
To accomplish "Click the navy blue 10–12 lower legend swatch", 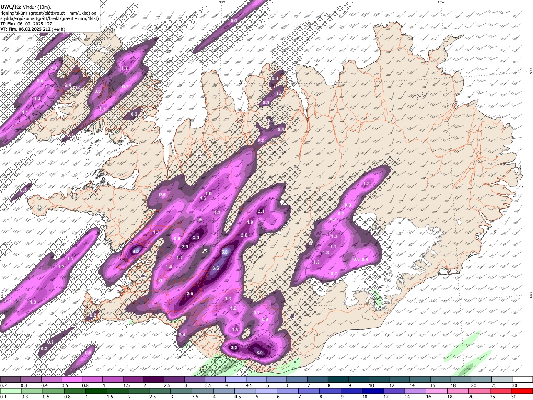I will [x=373, y=391].
